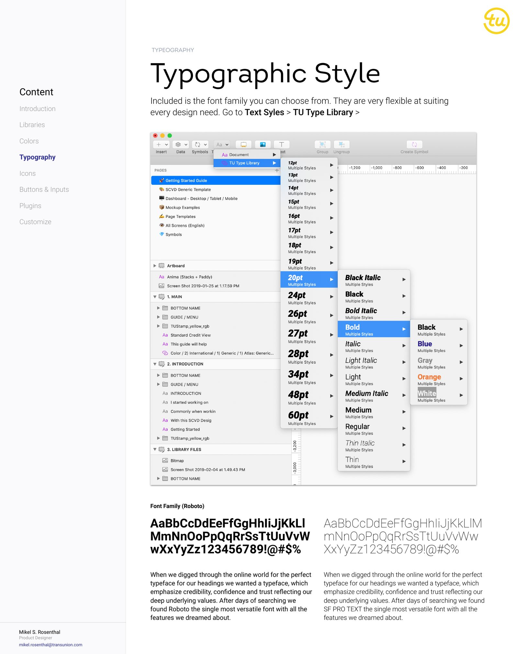Choose the 20pt style submenu

click(x=309, y=280)
